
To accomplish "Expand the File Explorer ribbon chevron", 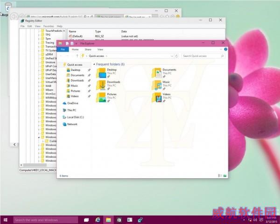I will click(x=221, y=49).
